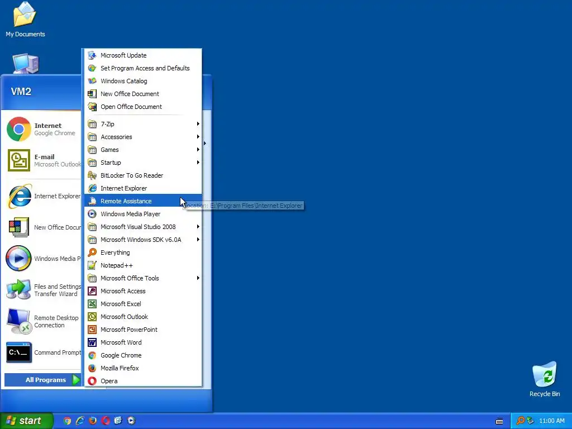Click the system tray clock 11:00 AM
Screen dimensions: 572x429
pyautogui.click(x=551, y=421)
